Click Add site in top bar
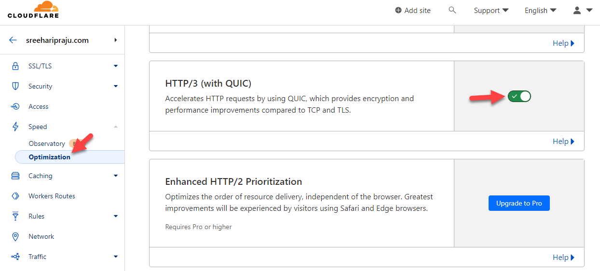This screenshot has width=600, height=271. coord(412,10)
